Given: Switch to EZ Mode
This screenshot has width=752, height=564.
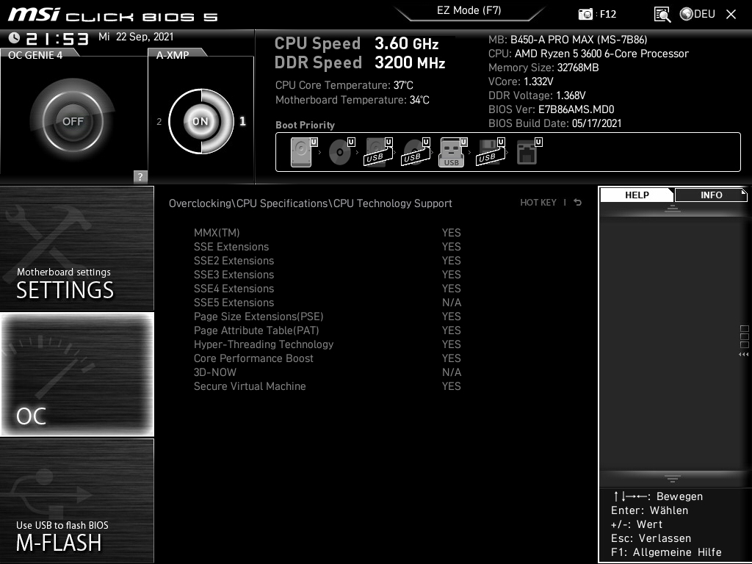Looking at the screenshot, I should (x=468, y=11).
